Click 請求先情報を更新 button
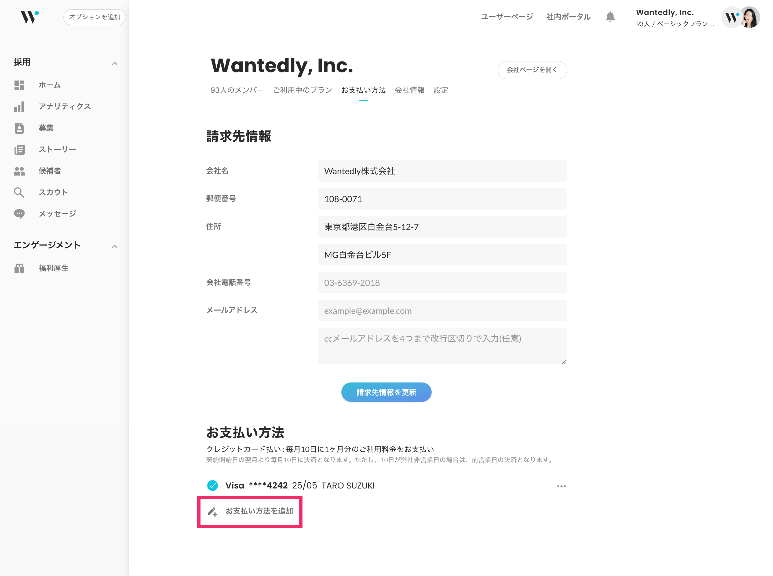 tap(386, 392)
